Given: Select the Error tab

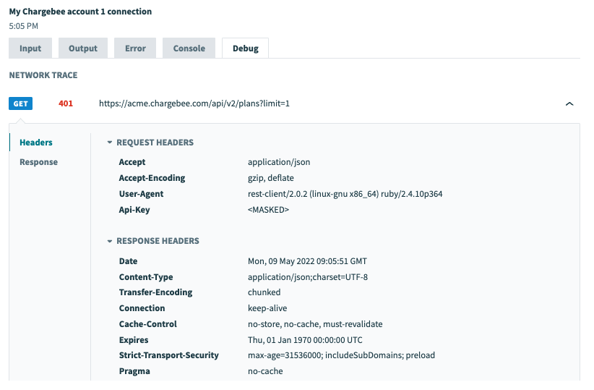Looking at the screenshot, I should tap(135, 48).
